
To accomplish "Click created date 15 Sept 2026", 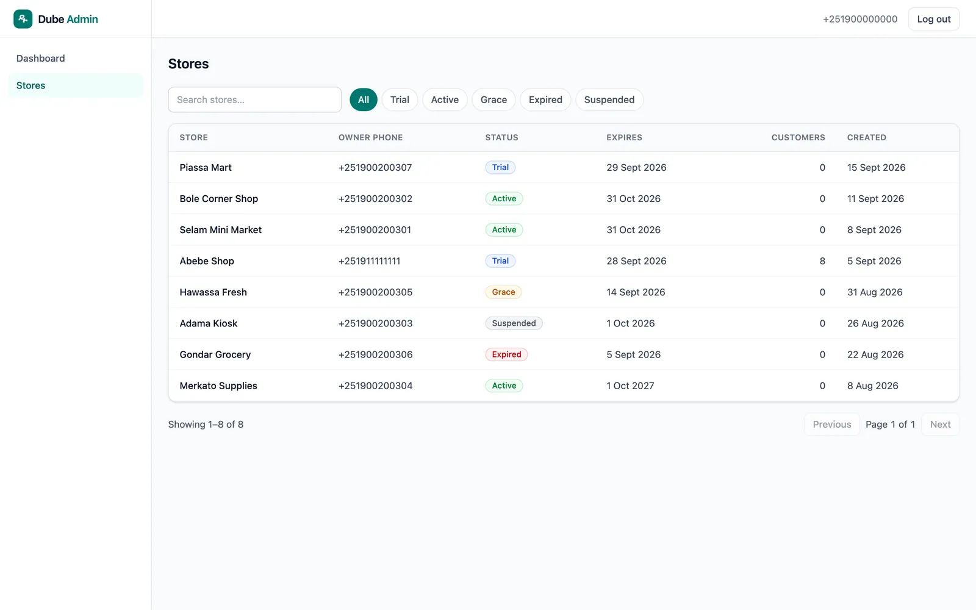I will (876, 167).
